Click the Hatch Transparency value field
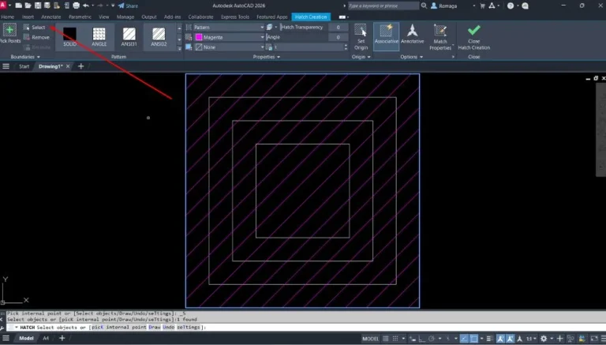Screen dimensions: 606x345 tap(339, 28)
